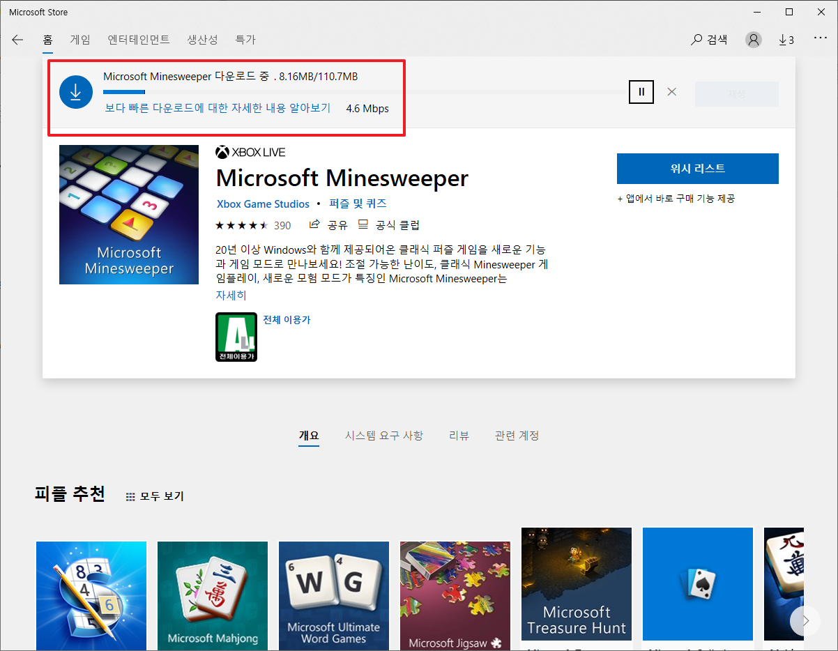This screenshot has width=838, height=651.
Task: Open 퍼즐 및 퀴즈 category link
Action: click(x=358, y=204)
